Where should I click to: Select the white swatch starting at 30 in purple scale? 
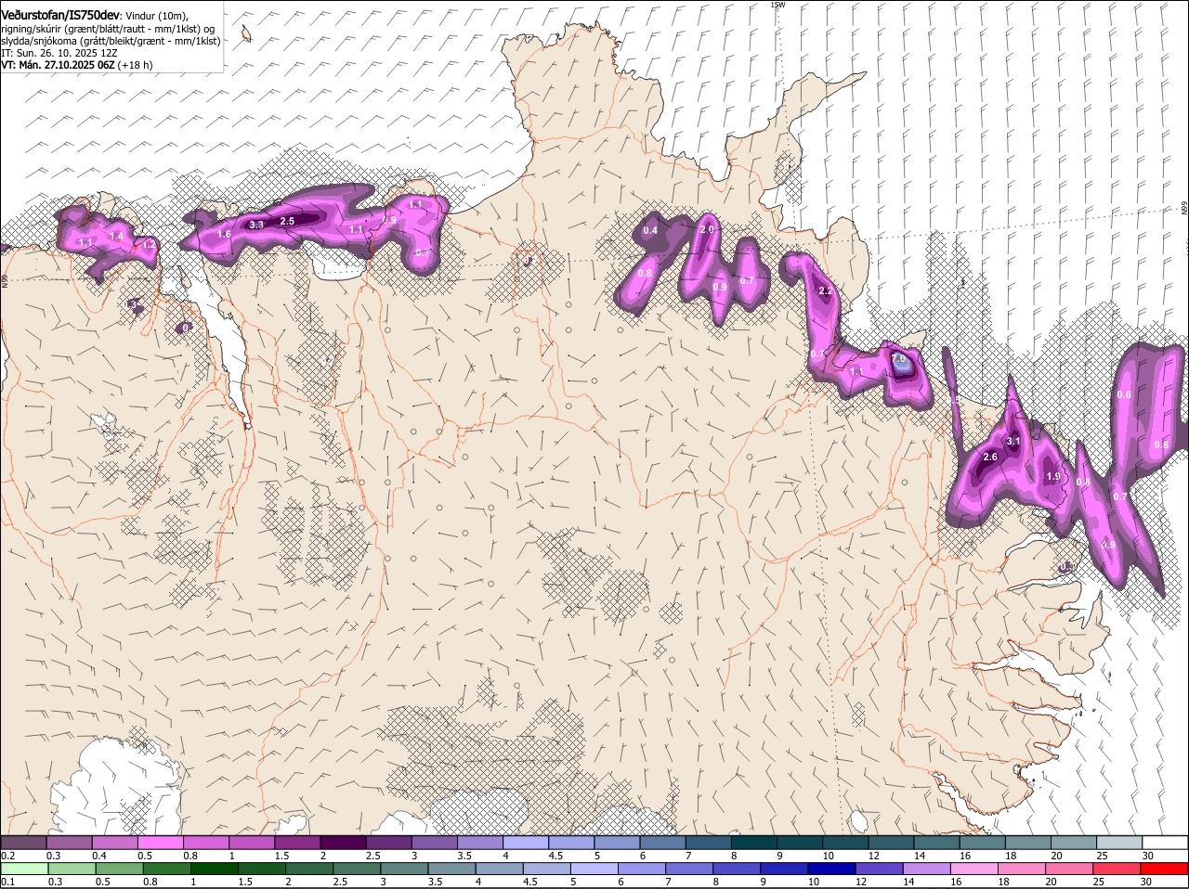click(1165, 843)
